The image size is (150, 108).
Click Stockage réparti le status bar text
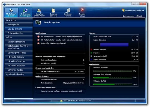click(77, 101)
